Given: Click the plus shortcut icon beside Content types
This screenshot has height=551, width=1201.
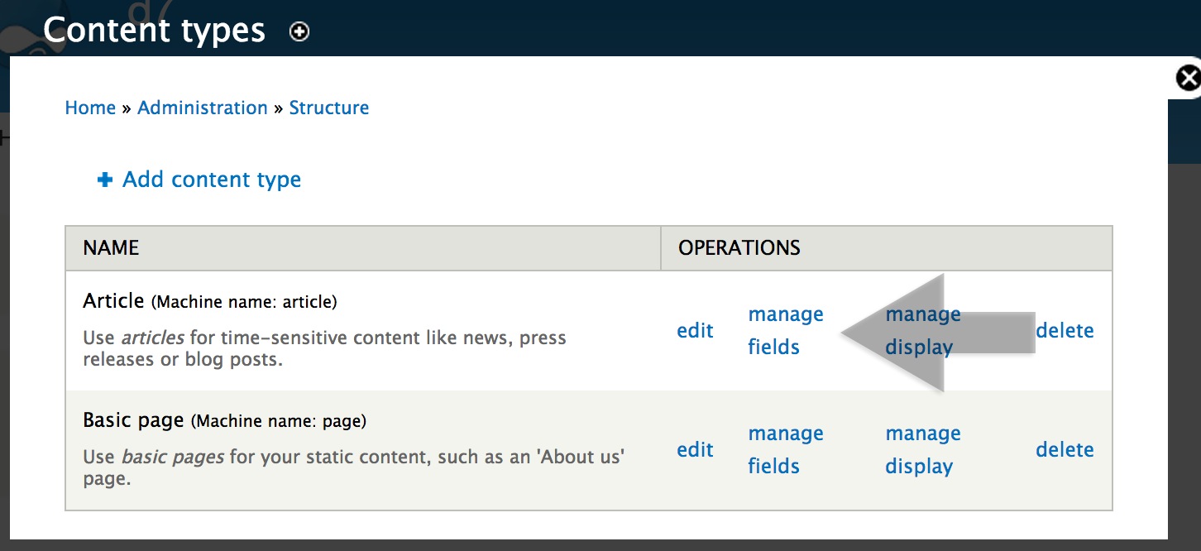Looking at the screenshot, I should coord(299,31).
